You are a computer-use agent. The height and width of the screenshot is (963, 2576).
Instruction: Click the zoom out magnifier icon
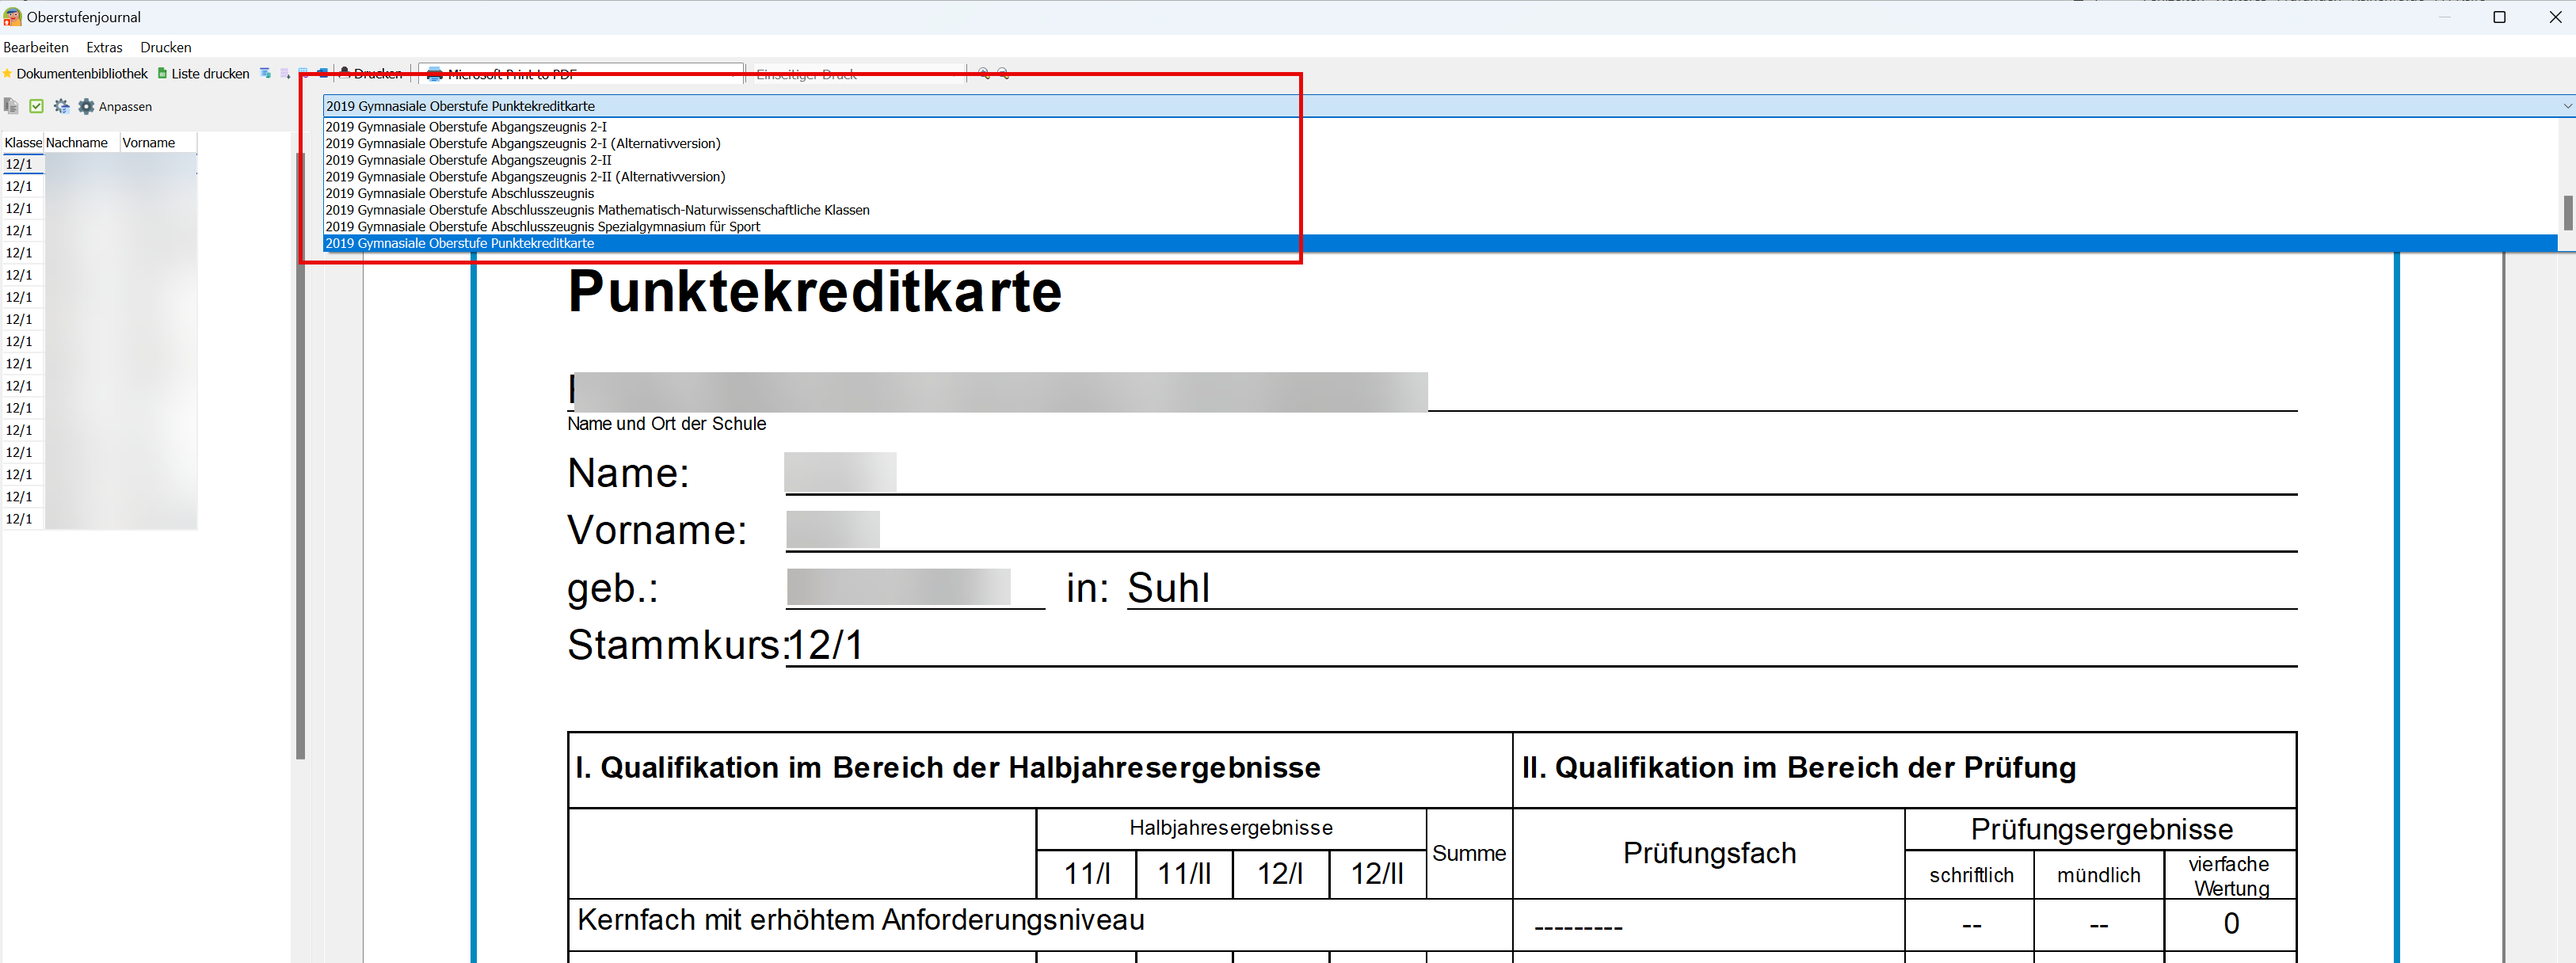click(x=1003, y=73)
